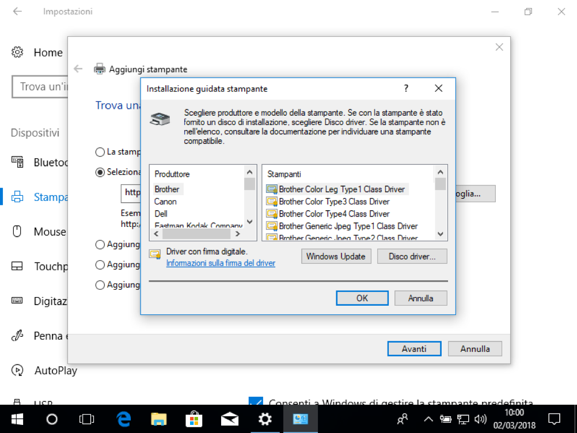This screenshot has height=433, width=577.
Task: Open Mouse settings category
Action: pyautogui.click(x=39, y=232)
